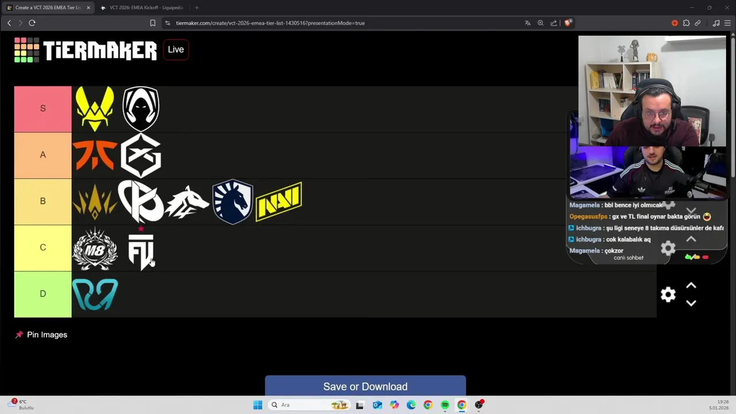736x414 pixels.
Task: Click the gold BBL Esports logo in B tier
Action: tap(95, 202)
